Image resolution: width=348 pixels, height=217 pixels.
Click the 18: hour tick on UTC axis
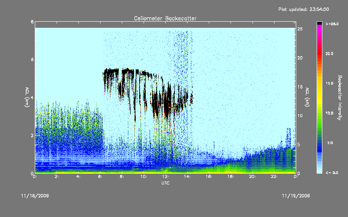coord(231,177)
